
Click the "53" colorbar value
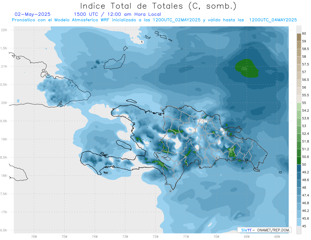304,126
